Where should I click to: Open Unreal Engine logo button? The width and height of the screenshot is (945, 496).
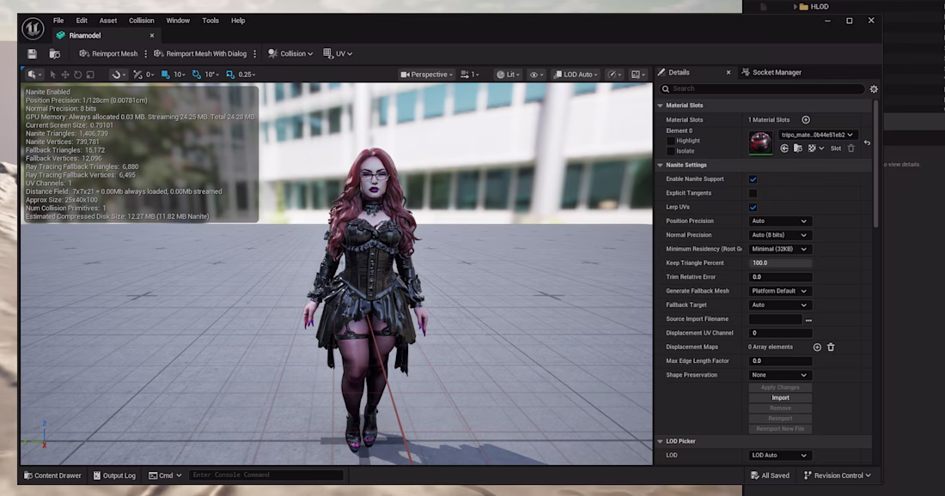tap(33, 28)
